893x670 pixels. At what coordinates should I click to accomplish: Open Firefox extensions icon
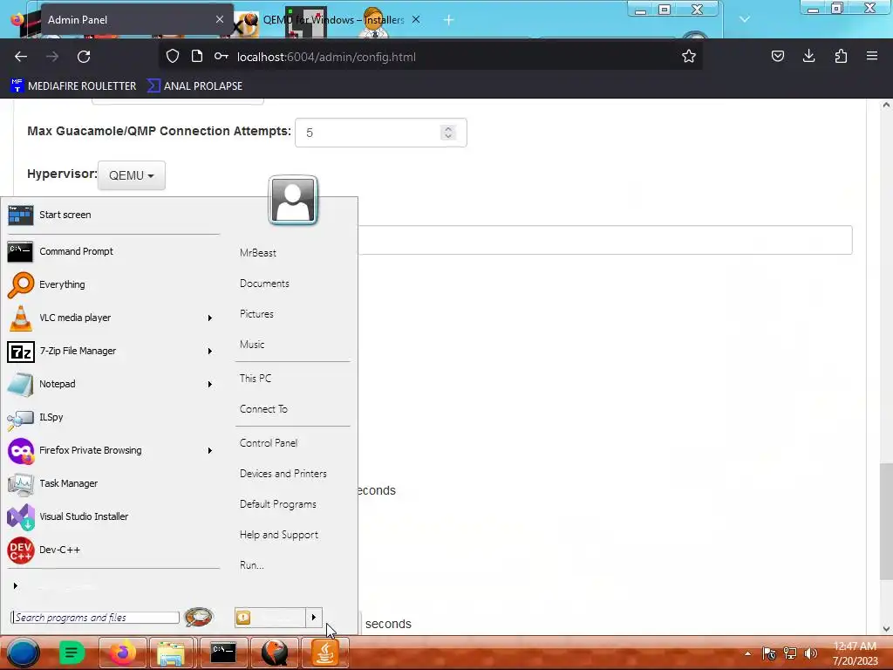tap(841, 56)
